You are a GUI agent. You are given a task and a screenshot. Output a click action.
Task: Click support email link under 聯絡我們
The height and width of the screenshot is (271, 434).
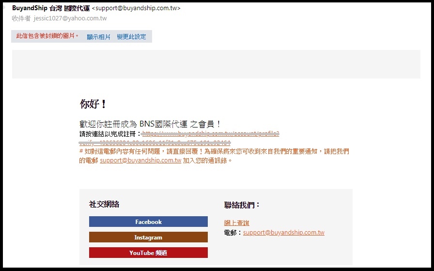283,233
